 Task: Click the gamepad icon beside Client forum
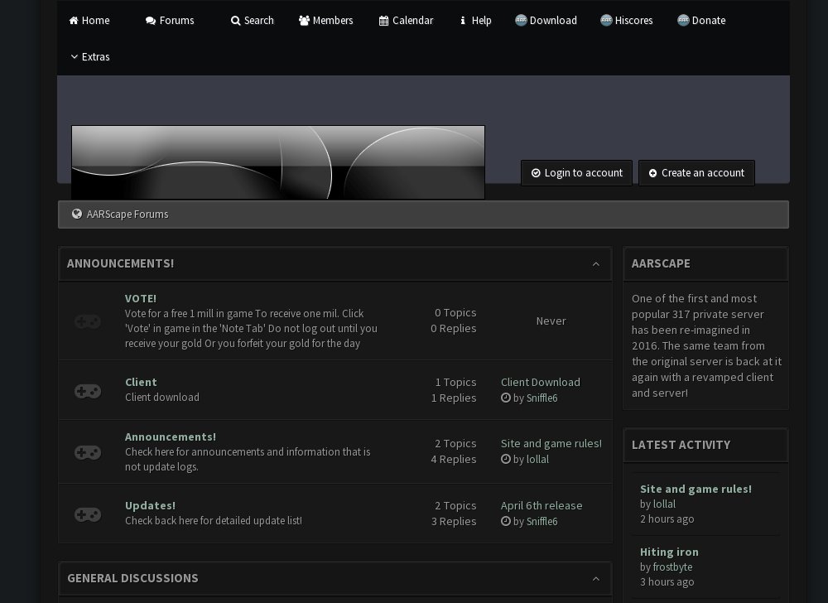(88, 391)
